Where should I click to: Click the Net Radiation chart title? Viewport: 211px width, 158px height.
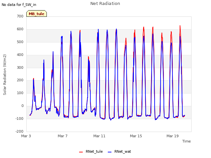pos(105,4)
